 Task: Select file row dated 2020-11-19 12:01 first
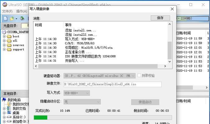tap(189, 48)
